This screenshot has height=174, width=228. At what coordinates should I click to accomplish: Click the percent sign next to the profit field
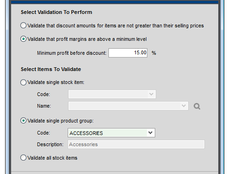click(x=154, y=53)
